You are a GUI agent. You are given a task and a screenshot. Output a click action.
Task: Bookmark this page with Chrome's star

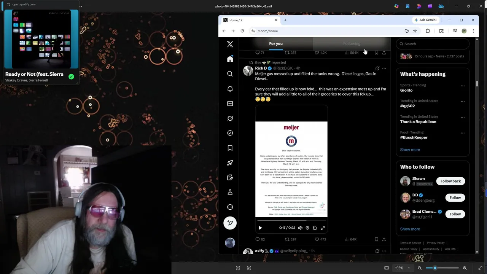(415, 31)
